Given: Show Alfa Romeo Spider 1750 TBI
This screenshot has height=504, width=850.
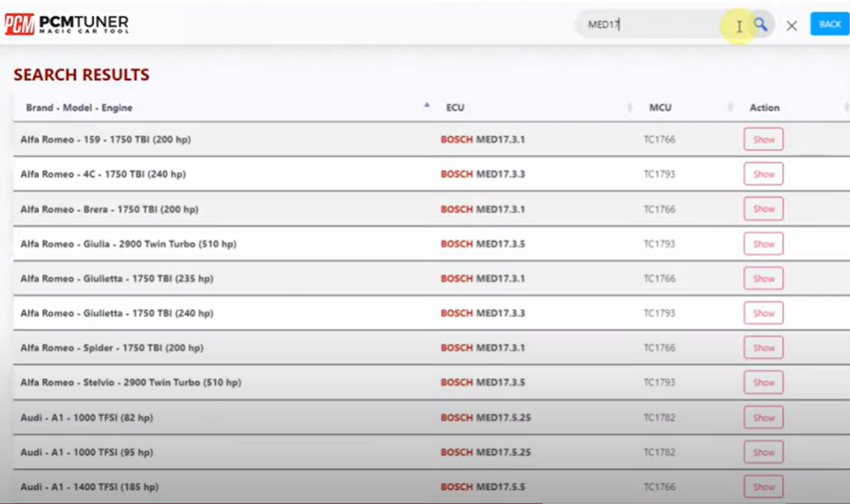Looking at the screenshot, I should (763, 348).
